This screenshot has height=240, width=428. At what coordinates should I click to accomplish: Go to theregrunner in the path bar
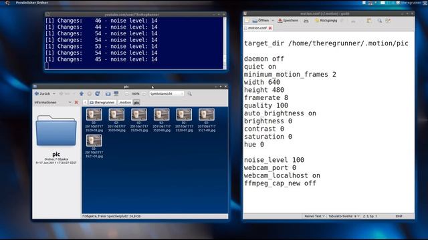[x=102, y=102]
